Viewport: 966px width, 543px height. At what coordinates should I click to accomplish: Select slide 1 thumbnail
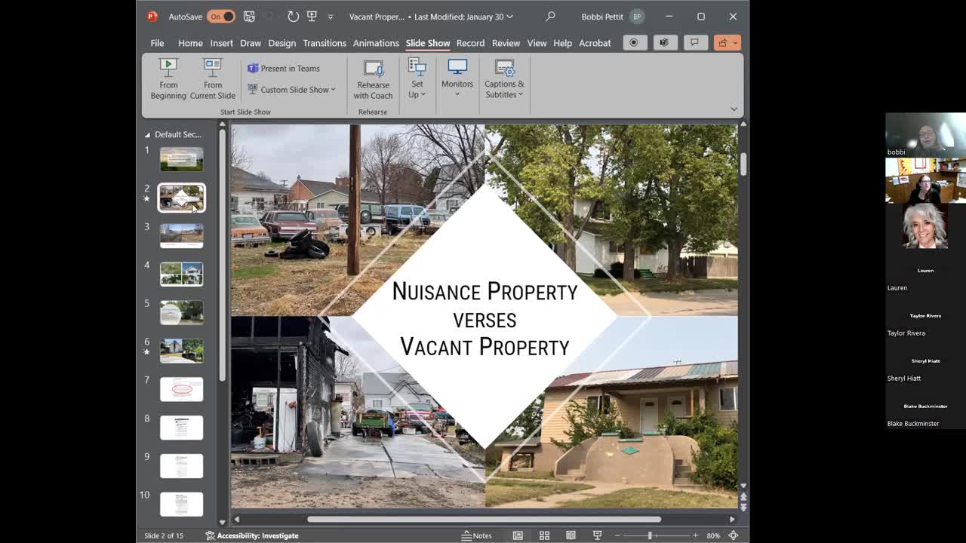click(x=181, y=159)
